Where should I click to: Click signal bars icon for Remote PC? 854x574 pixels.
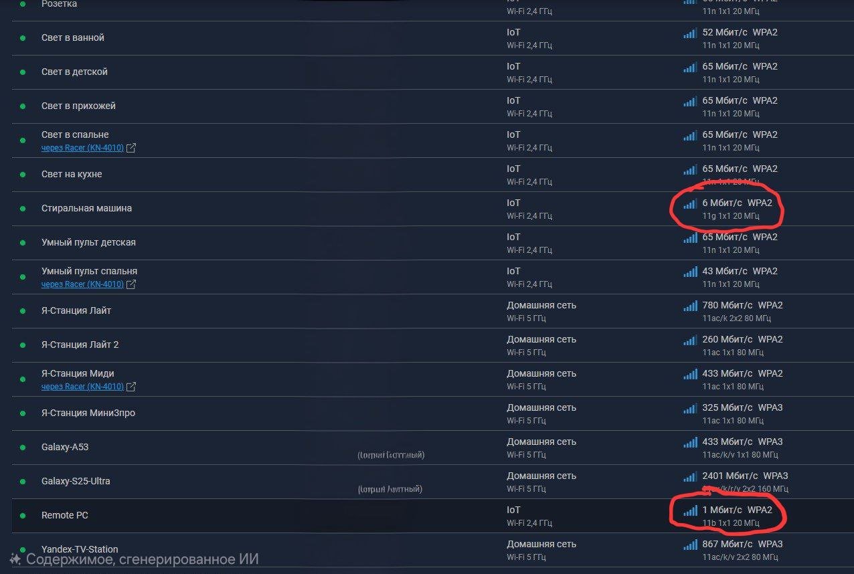click(690, 510)
